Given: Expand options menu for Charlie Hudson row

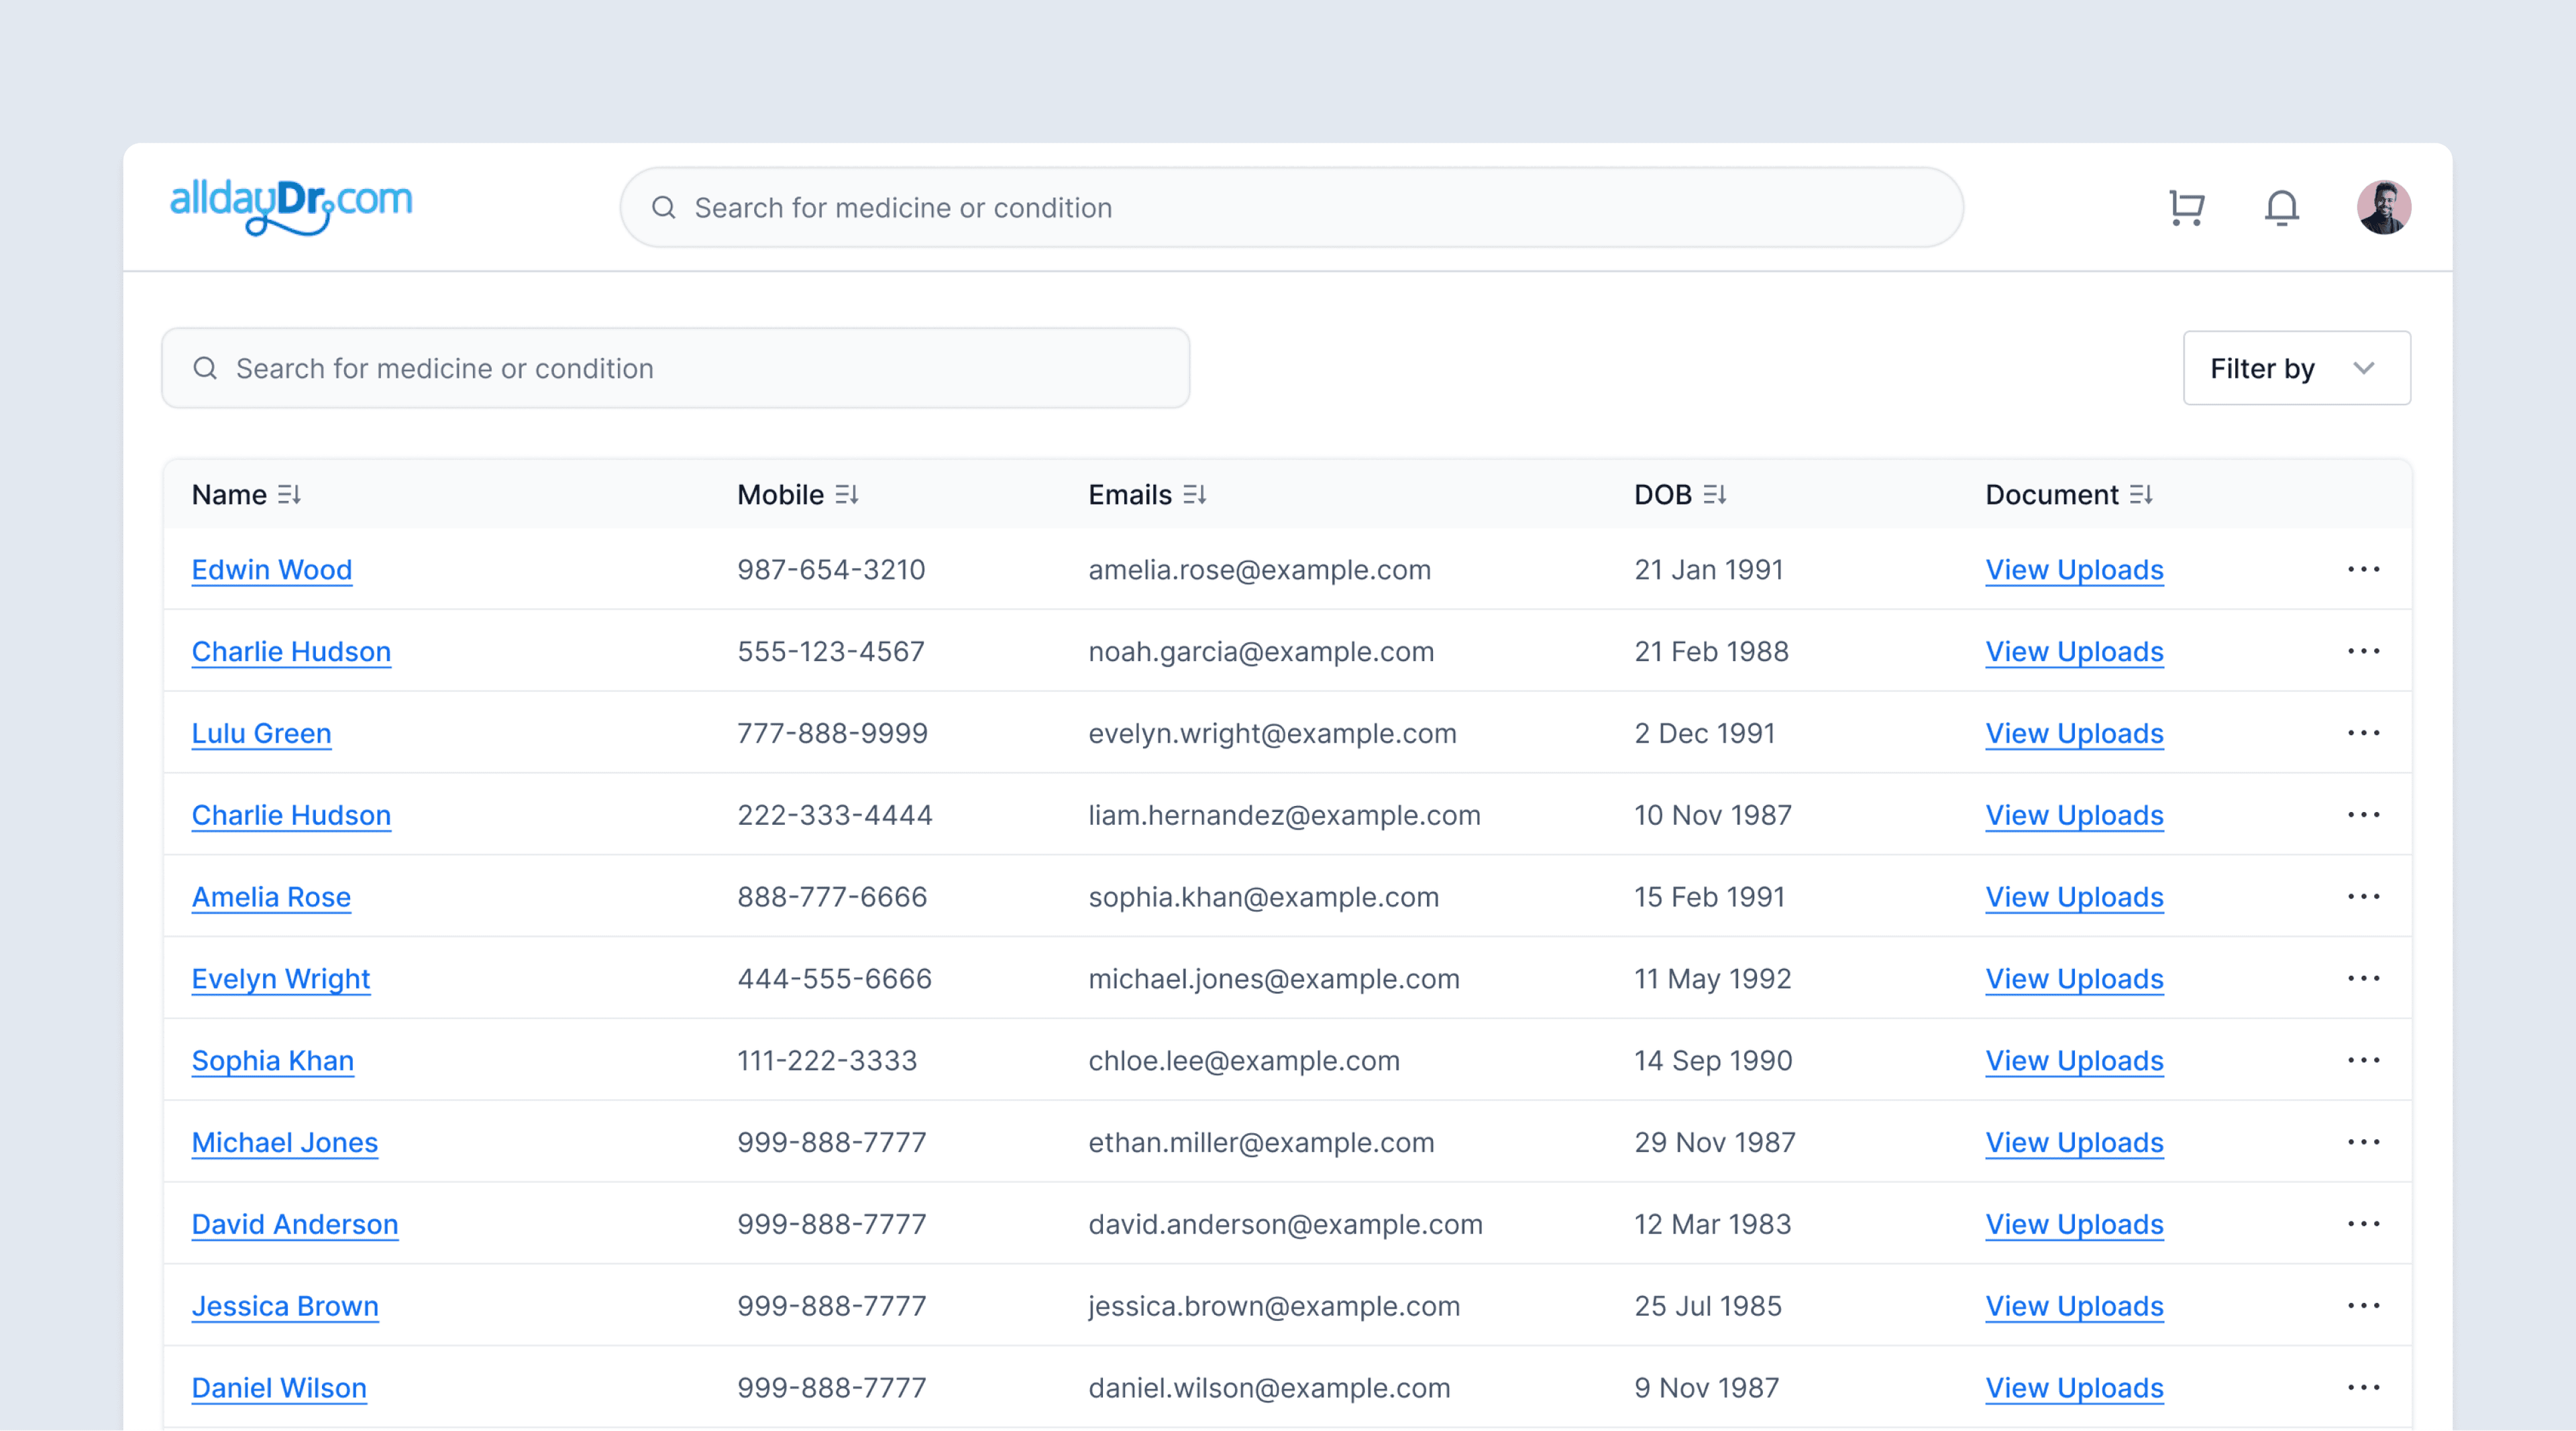Looking at the screenshot, I should pyautogui.click(x=2363, y=650).
